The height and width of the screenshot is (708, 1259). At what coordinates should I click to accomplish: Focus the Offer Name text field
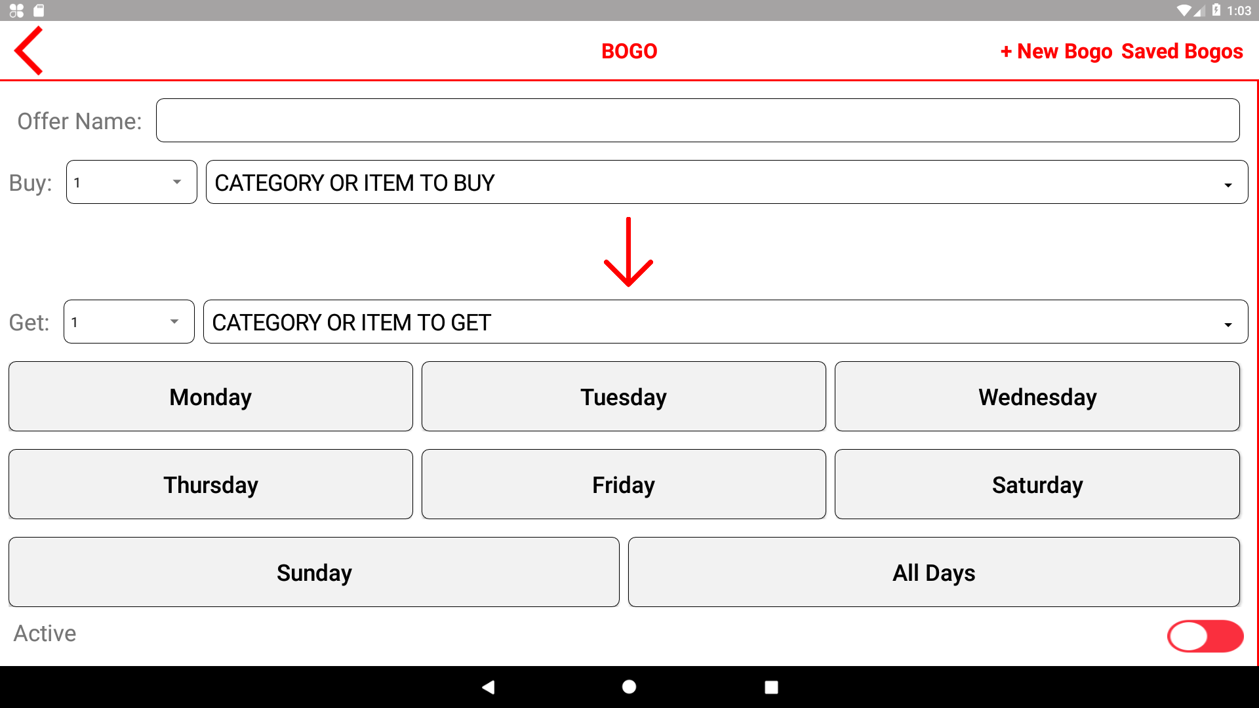point(698,121)
